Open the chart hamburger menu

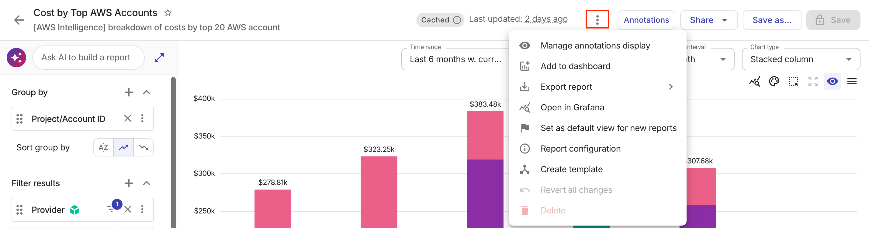(x=852, y=81)
